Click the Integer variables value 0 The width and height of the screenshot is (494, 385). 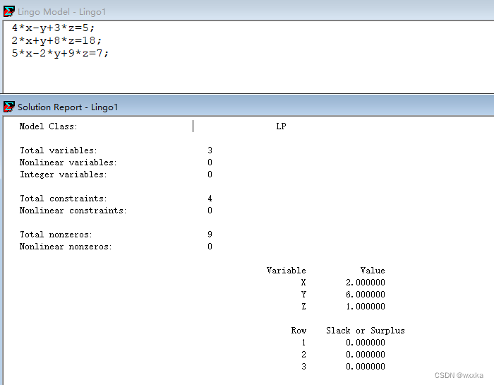[210, 174]
